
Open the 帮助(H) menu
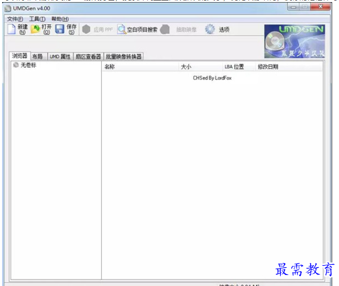(x=60, y=19)
